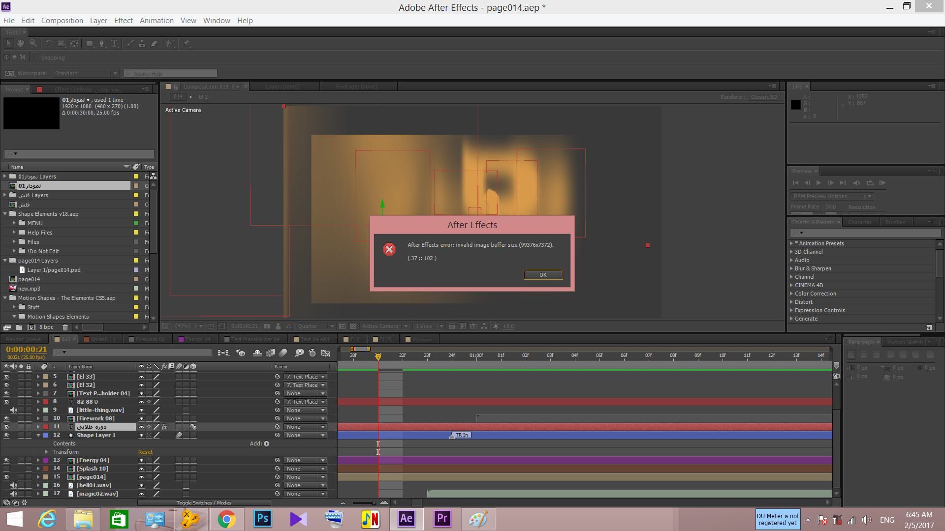Click current time display 0:00:00:21
This screenshot has height=531, width=945.
point(26,349)
